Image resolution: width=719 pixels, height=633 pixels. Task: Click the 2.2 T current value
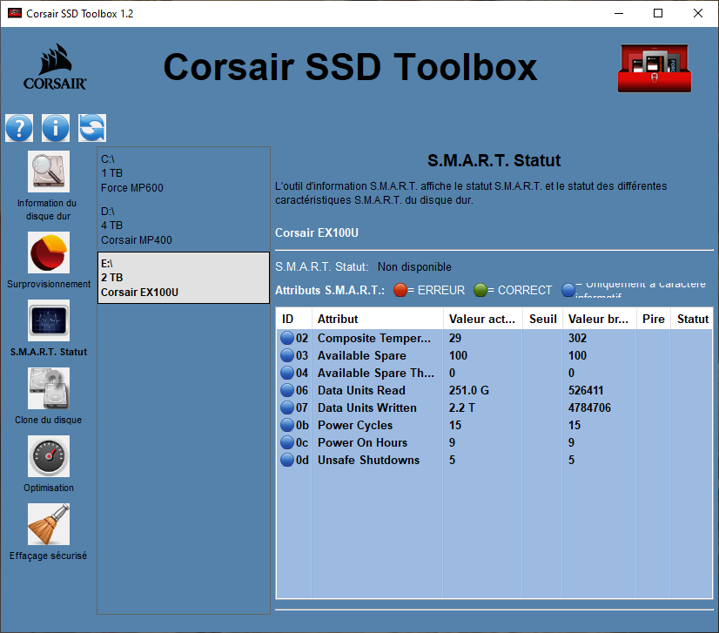461,407
